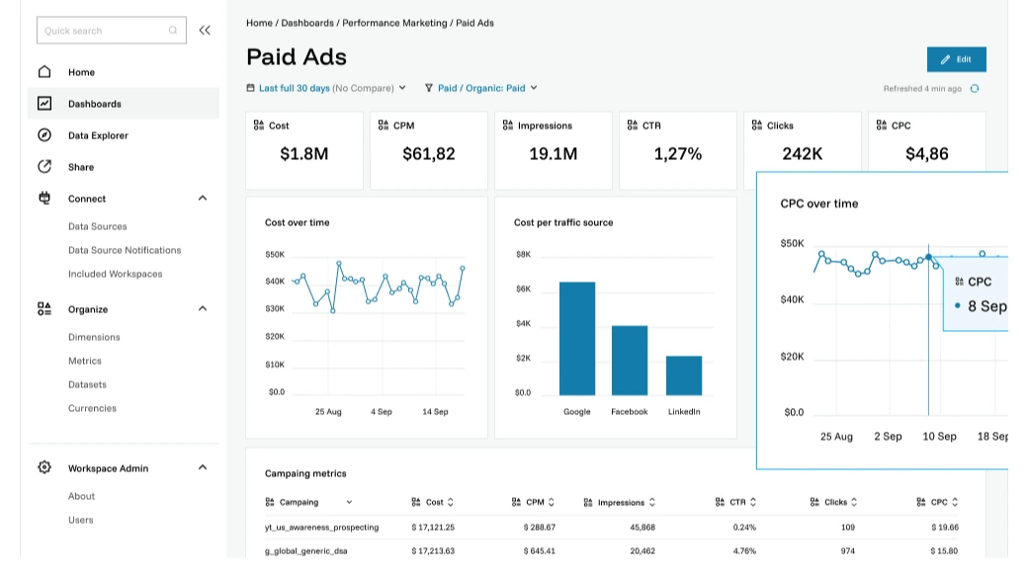Click the Share arrow icon
Screen dimensions: 1028x577
[x=44, y=167]
